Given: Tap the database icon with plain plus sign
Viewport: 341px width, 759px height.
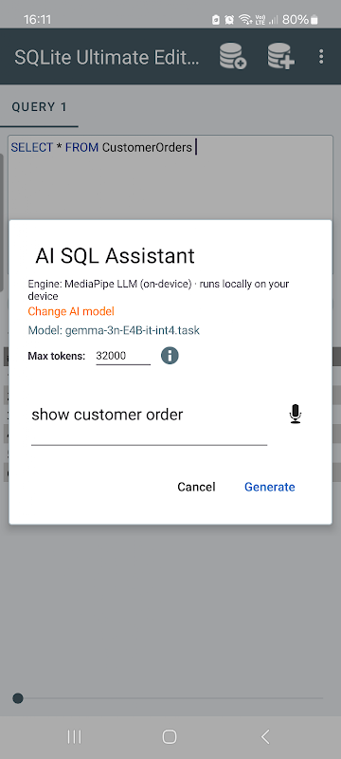Looking at the screenshot, I should click(x=281, y=57).
